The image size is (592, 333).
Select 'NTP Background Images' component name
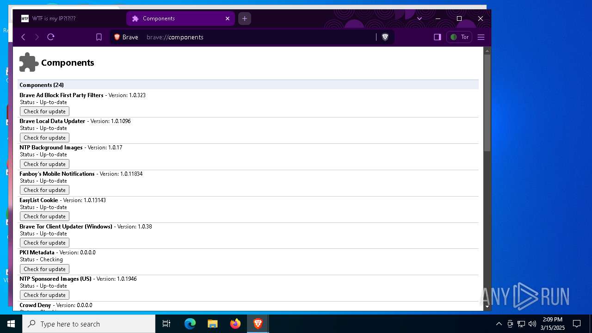51,148
